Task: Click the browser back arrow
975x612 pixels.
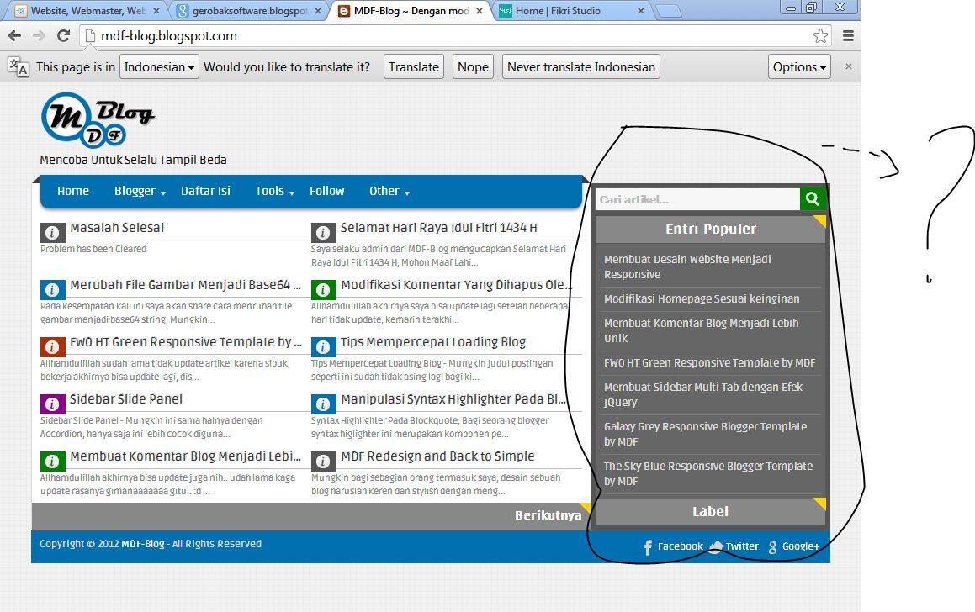Action: click(14, 36)
